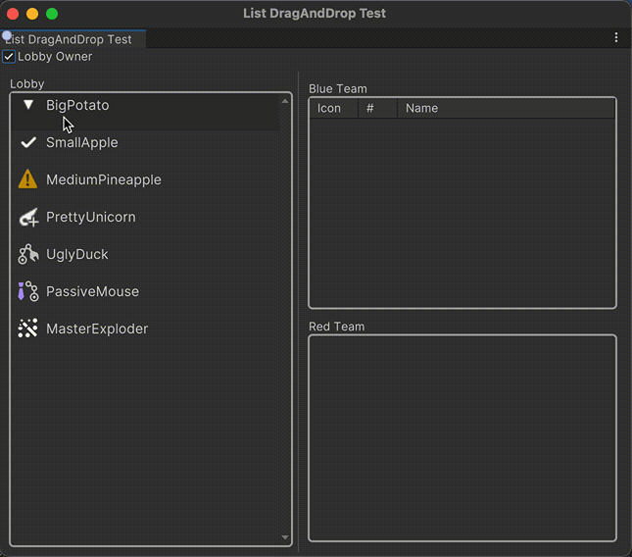Toggle the Lobby Owner checkbox
Screen dimensions: 632x557
[9, 57]
